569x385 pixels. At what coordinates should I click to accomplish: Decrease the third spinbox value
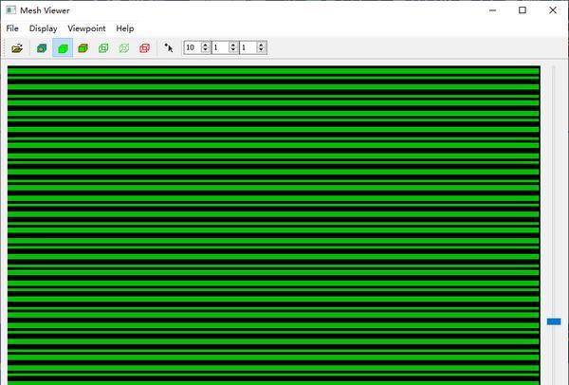[x=261, y=50]
